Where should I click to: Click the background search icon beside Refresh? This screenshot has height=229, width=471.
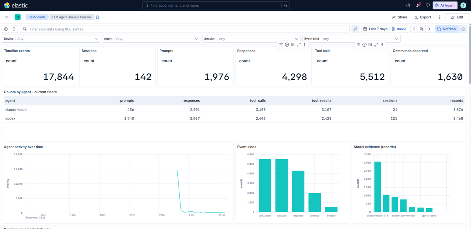pyautogui.click(x=463, y=29)
